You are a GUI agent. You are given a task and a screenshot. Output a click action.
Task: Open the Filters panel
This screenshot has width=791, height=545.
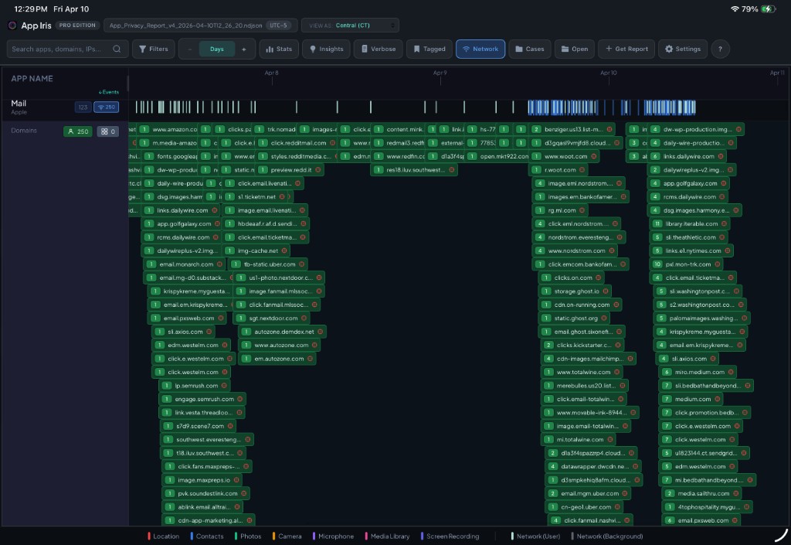coord(154,49)
